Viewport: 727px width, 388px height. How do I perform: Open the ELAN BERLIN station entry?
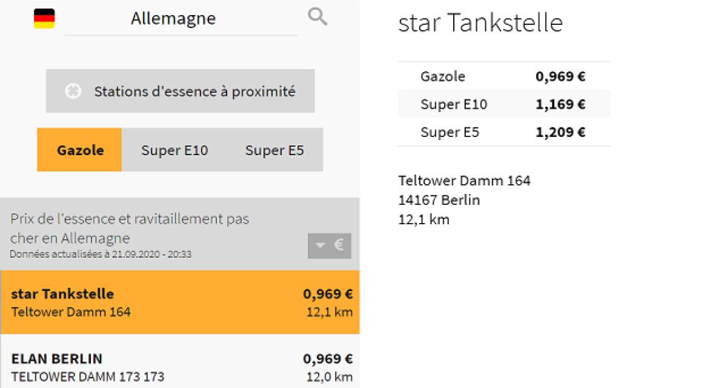tap(180, 367)
